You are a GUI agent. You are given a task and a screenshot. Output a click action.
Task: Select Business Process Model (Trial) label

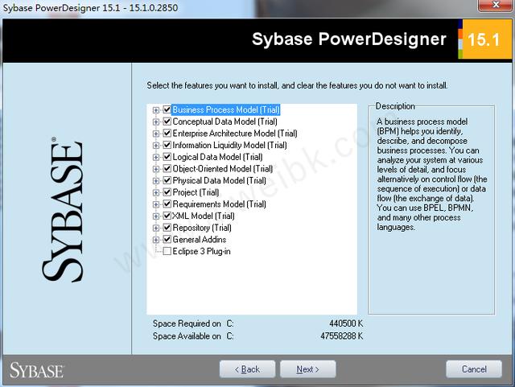226,109
